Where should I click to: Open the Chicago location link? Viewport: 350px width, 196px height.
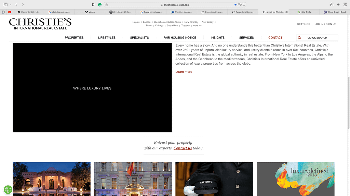[x=159, y=26]
